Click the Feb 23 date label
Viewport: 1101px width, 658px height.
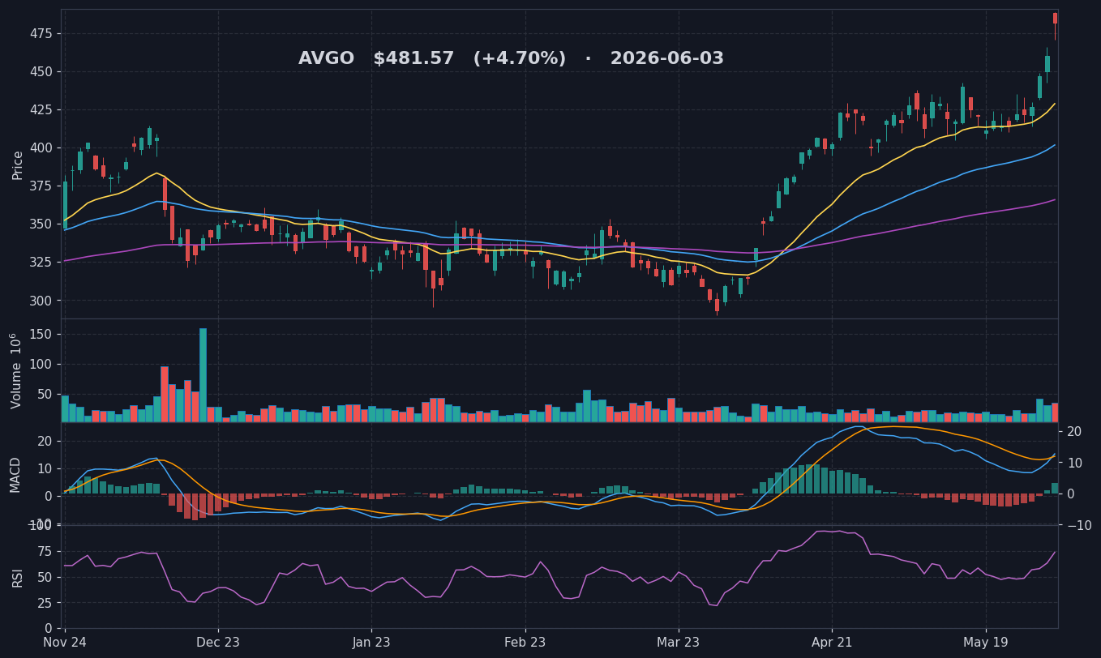point(525,643)
